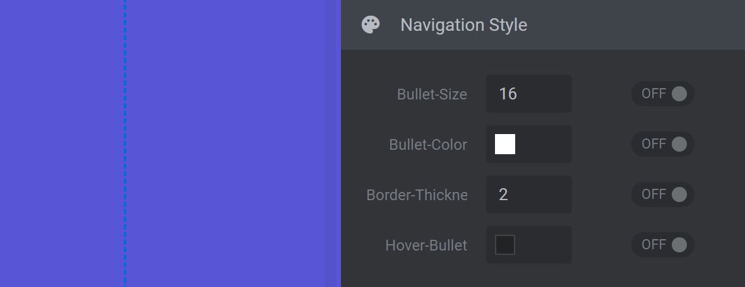The width and height of the screenshot is (745, 287).
Task: Collapse the Navigation Style panel header
Action: pyautogui.click(x=542, y=25)
